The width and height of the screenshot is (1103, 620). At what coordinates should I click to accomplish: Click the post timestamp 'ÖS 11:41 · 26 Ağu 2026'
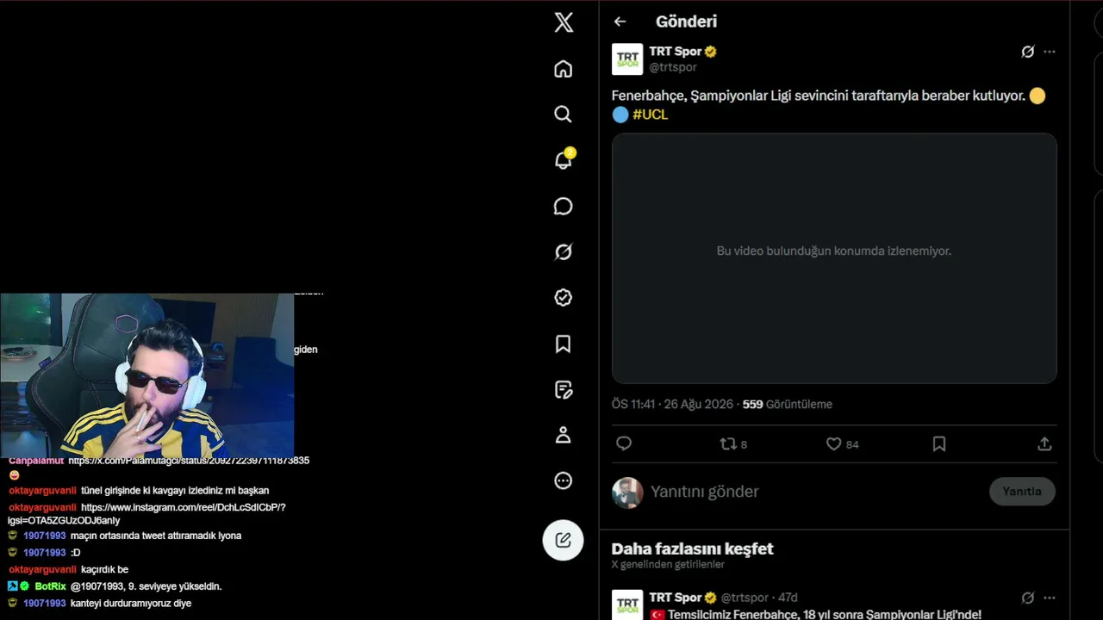[x=674, y=404]
